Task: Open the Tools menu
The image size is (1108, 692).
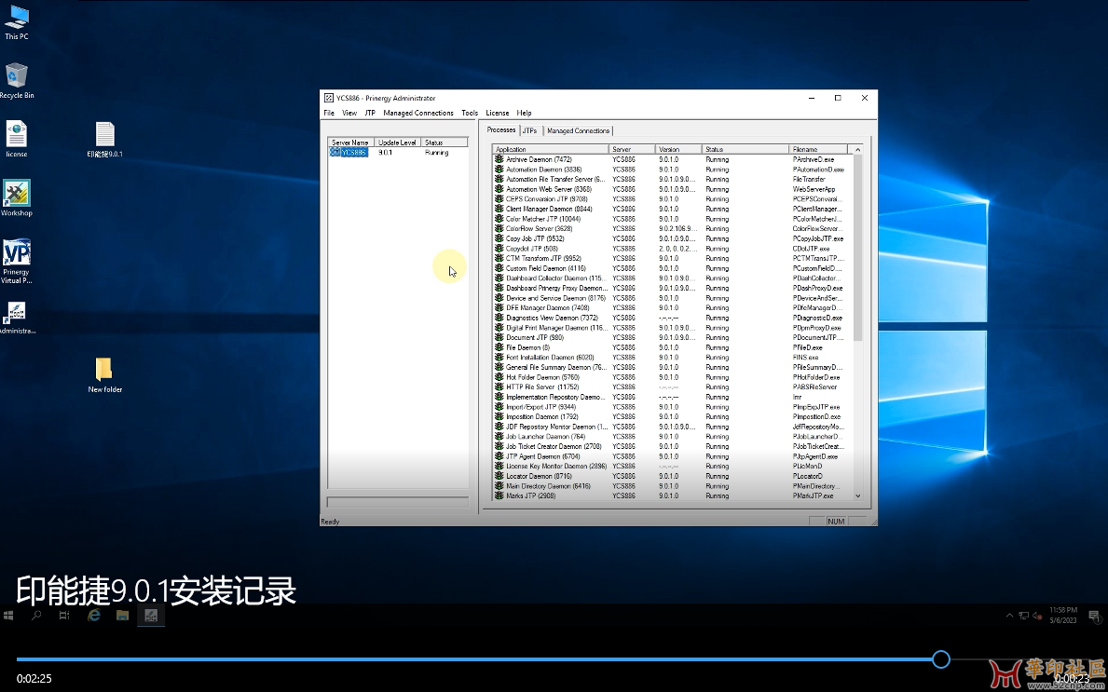Action: 470,113
